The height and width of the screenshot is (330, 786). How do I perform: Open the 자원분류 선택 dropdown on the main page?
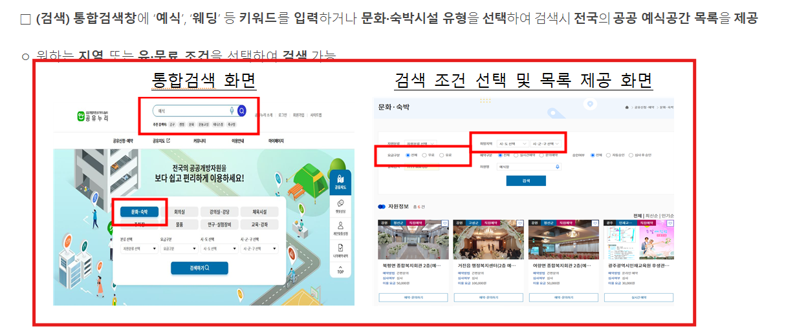click(x=139, y=249)
